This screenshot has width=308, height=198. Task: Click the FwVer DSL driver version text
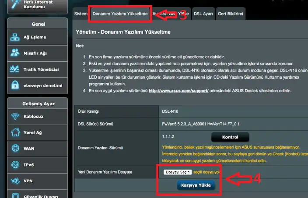(200, 124)
